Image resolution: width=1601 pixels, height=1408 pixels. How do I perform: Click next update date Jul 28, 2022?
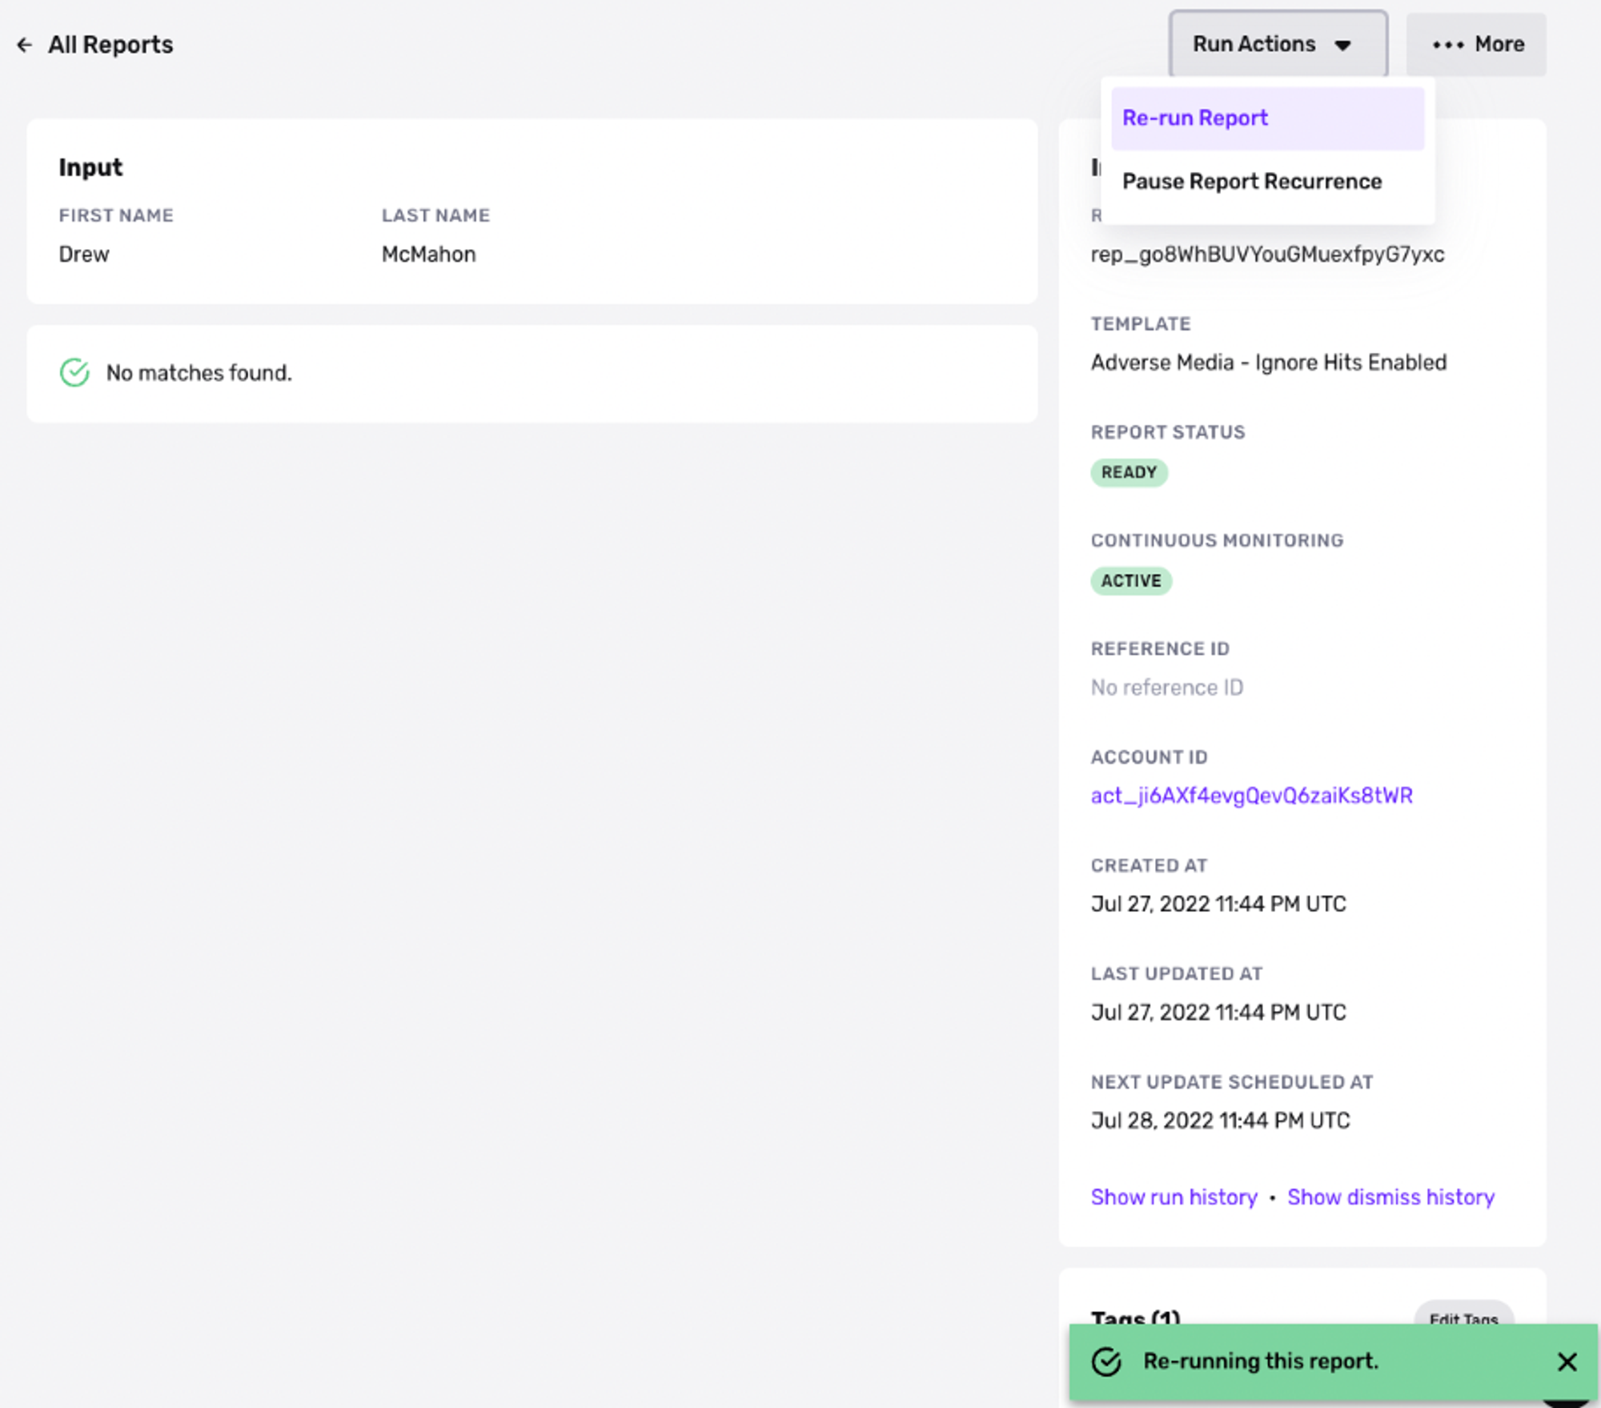coord(1220,1121)
